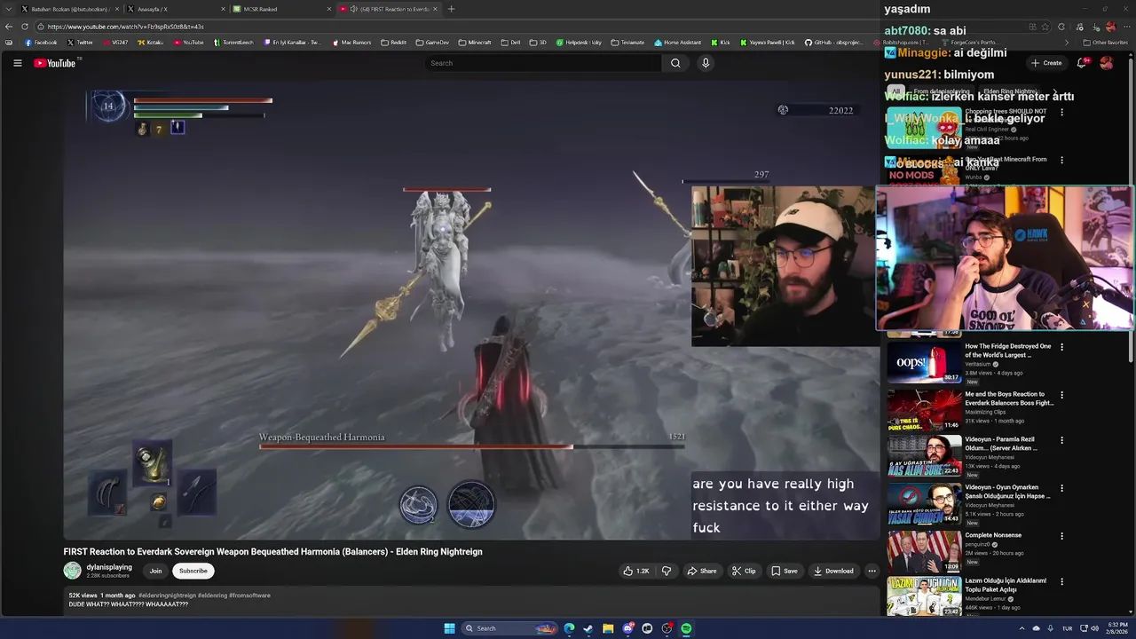
Task: Open Facebook bookmark
Action: point(41,43)
